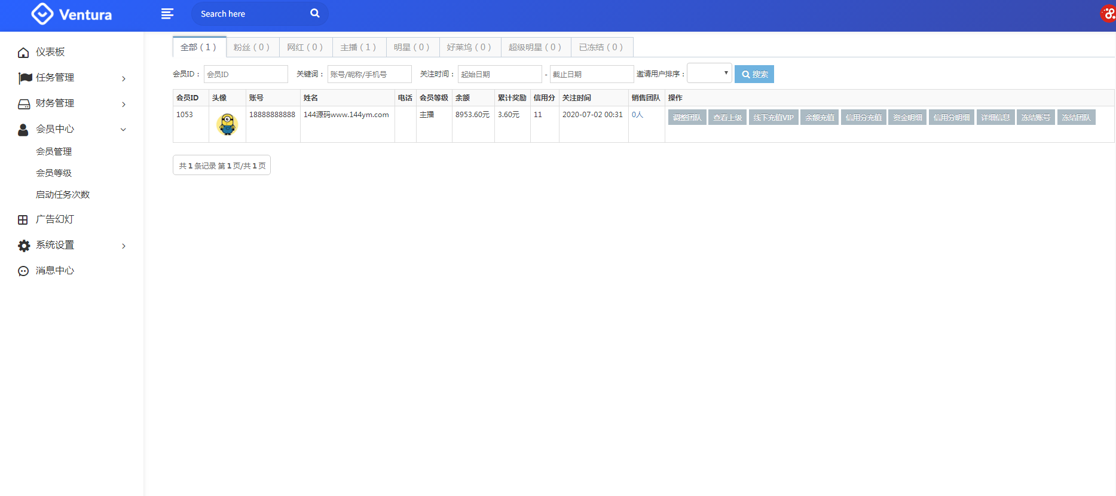Click the grid icon for 广告幻灯
This screenshot has height=496, width=1116.
click(23, 220)
